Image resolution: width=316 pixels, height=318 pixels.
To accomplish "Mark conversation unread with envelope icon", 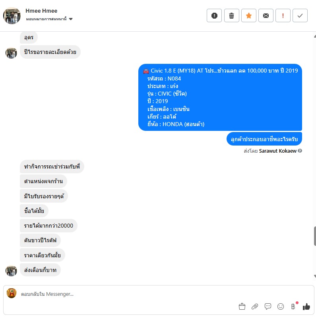I will pyautogui.click(x=266, y=15).
